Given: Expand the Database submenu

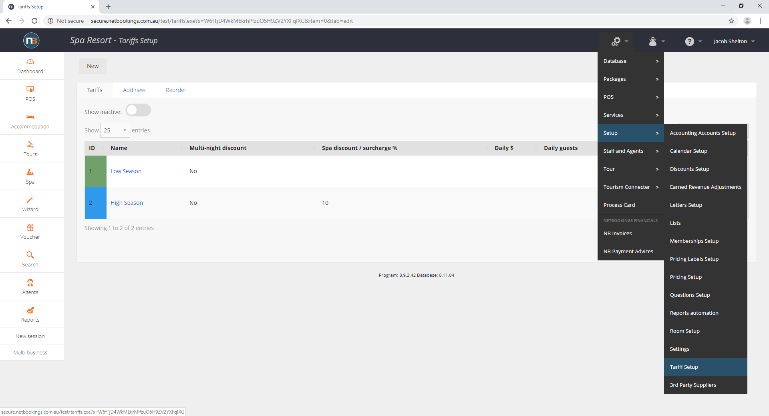Looking at the screenshot, I should (631, 61).
